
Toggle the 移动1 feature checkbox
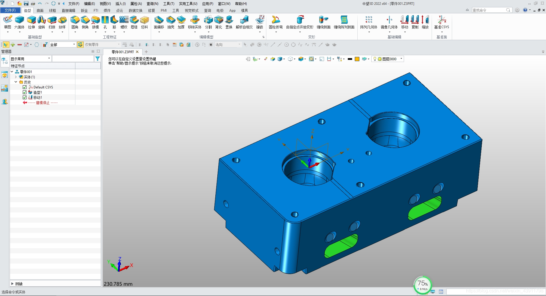[x=24, y=97]
